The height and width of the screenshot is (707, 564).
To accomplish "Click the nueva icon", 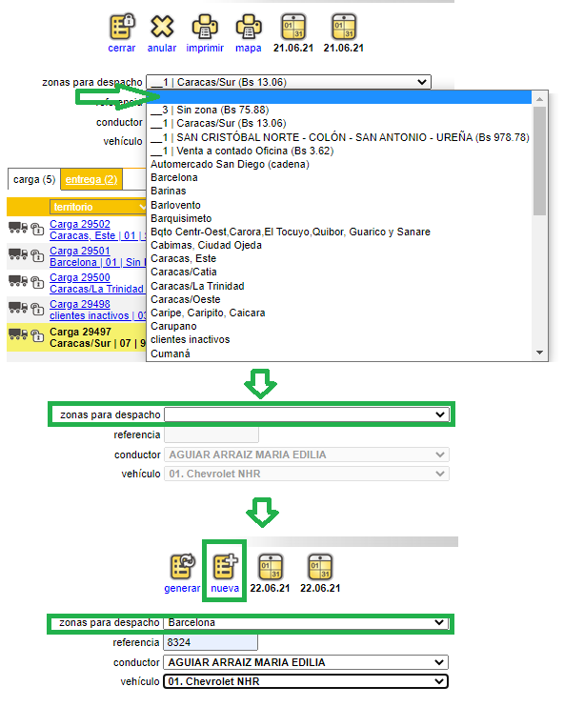I will pyautogui.click(x=225, y=566).
